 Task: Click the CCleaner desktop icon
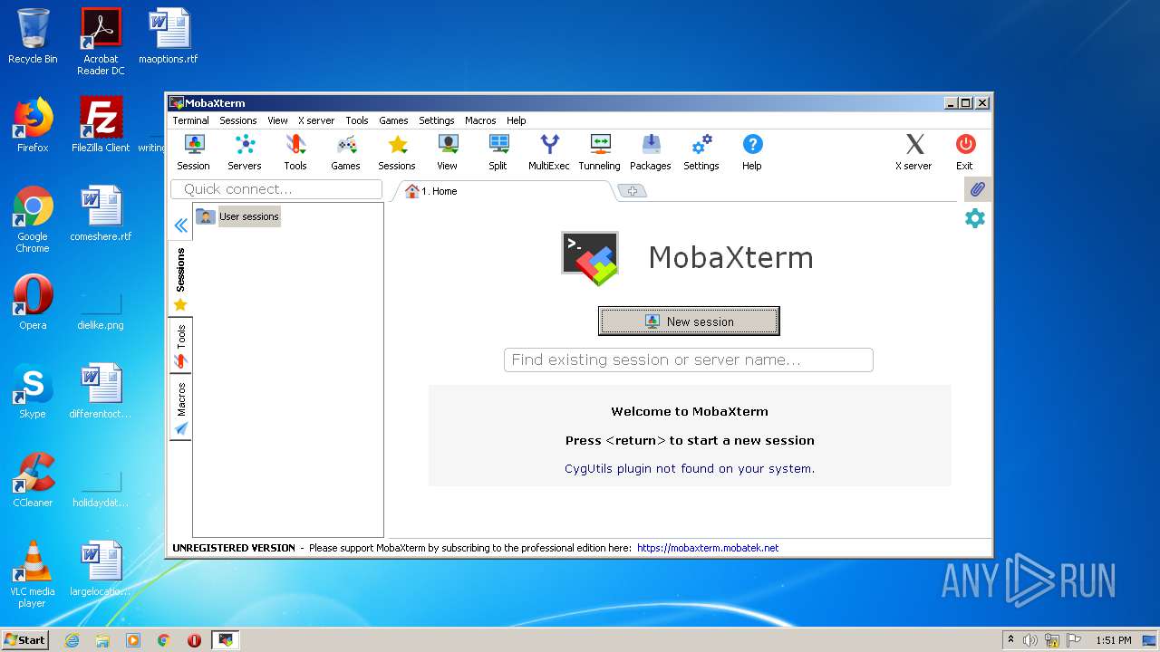33,480
